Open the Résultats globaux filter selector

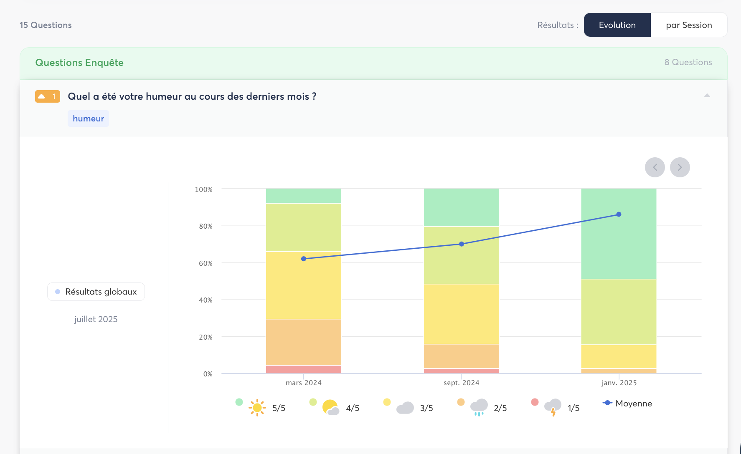(x=96, y=292)
